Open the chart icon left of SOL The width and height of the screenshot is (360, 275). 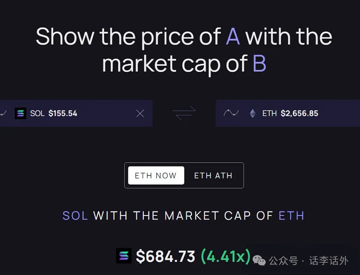pos(3,113)
